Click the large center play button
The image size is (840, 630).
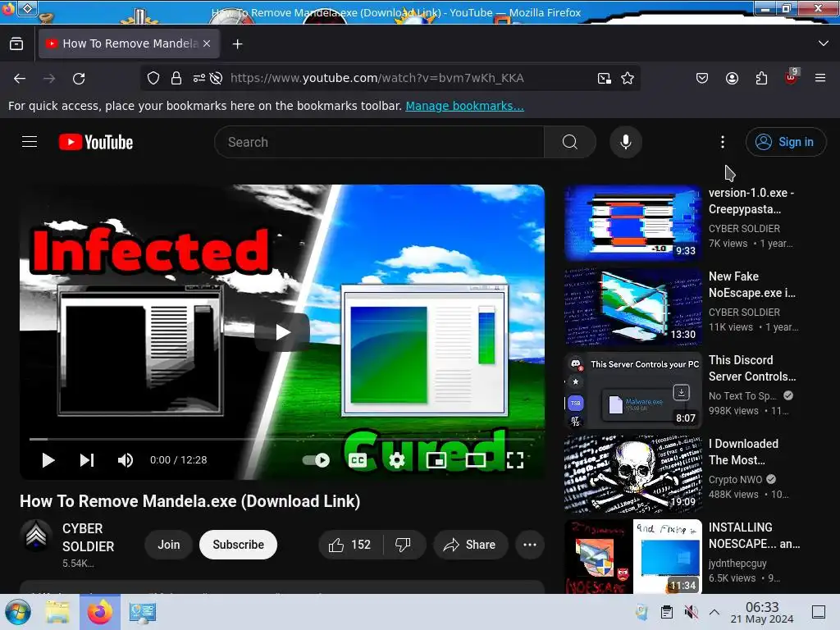(x=282, y=332)
